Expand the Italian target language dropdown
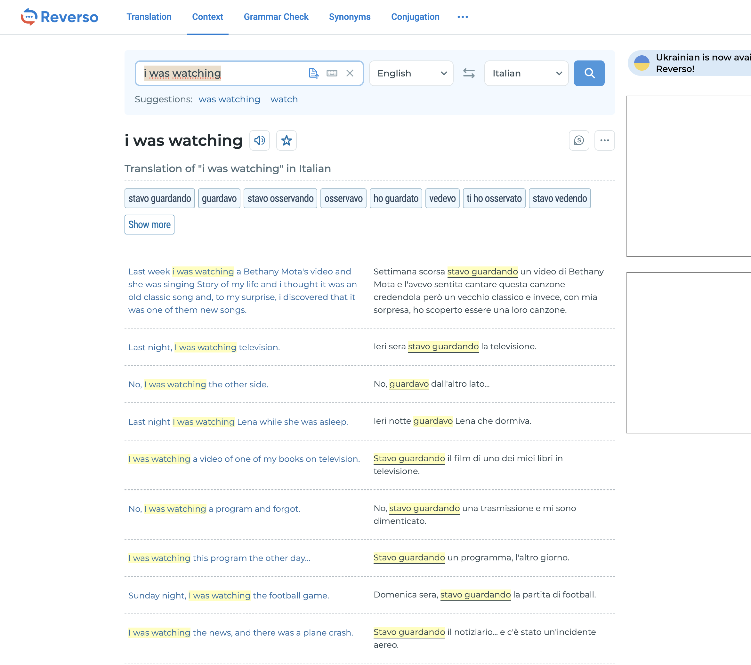Viewport: 751px width, 665px height. (526, 73)
